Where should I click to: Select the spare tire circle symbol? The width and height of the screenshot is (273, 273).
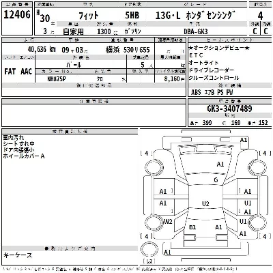149,250
